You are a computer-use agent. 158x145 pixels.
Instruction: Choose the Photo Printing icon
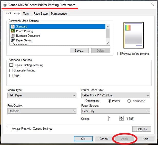coord(13,31)
